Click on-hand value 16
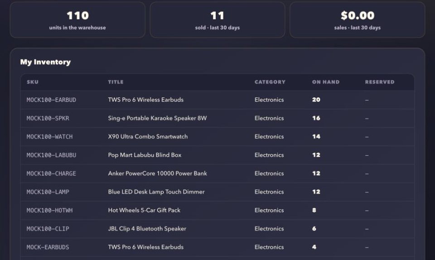The image size is (435, 260). (x=316, y=118)
